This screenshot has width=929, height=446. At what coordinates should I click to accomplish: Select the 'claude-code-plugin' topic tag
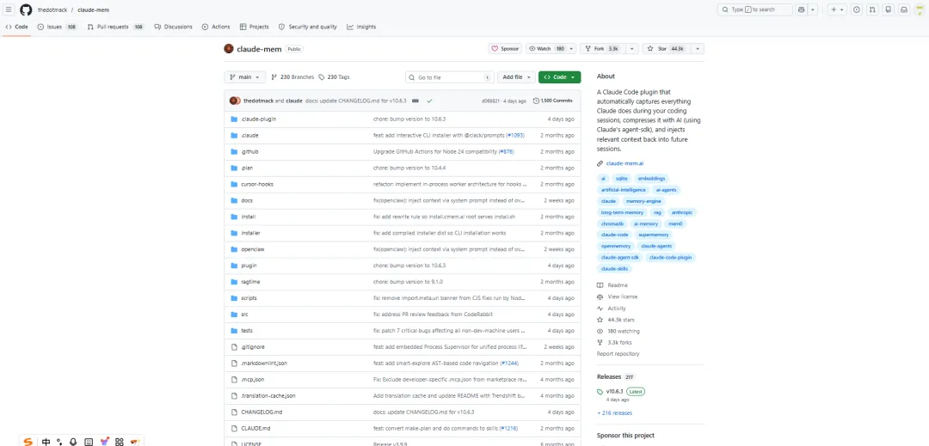[x=670, y=257]
